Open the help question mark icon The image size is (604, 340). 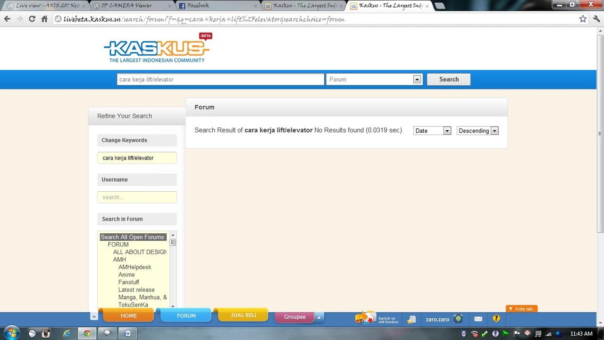click(496, 319)
